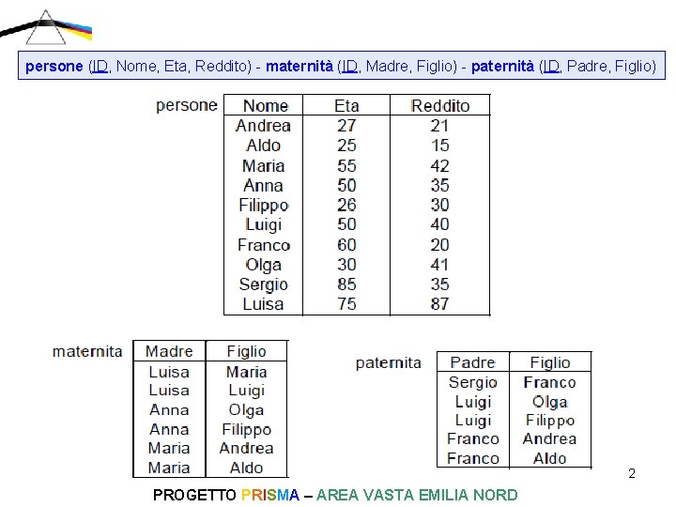The height and width of the screenshot is (507, 676).
Task: Click the bold 'maternità' word in the header box
Action: click(x=300, y=67)
